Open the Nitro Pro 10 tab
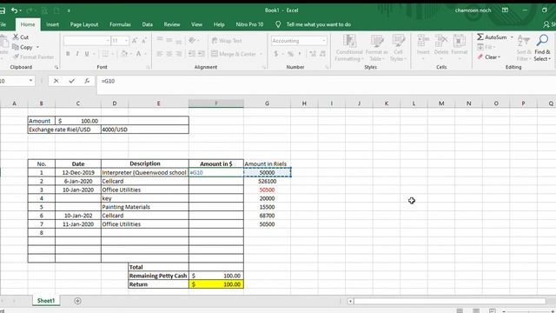The image size is (556, 313). (249, 24)
